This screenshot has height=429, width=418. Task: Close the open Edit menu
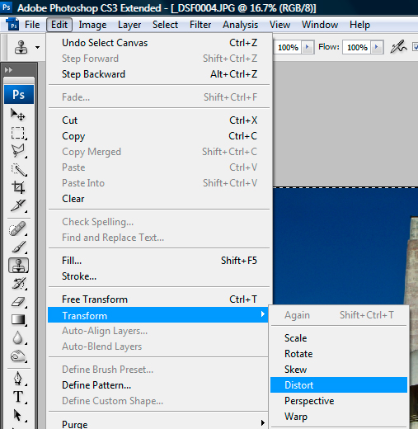click(x=59, y=25)
